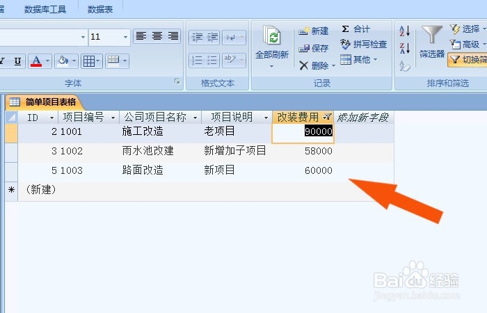Viewport: 487px width, 313px height.
Task: Click select-all corner of datasheet
Action: 12,118
